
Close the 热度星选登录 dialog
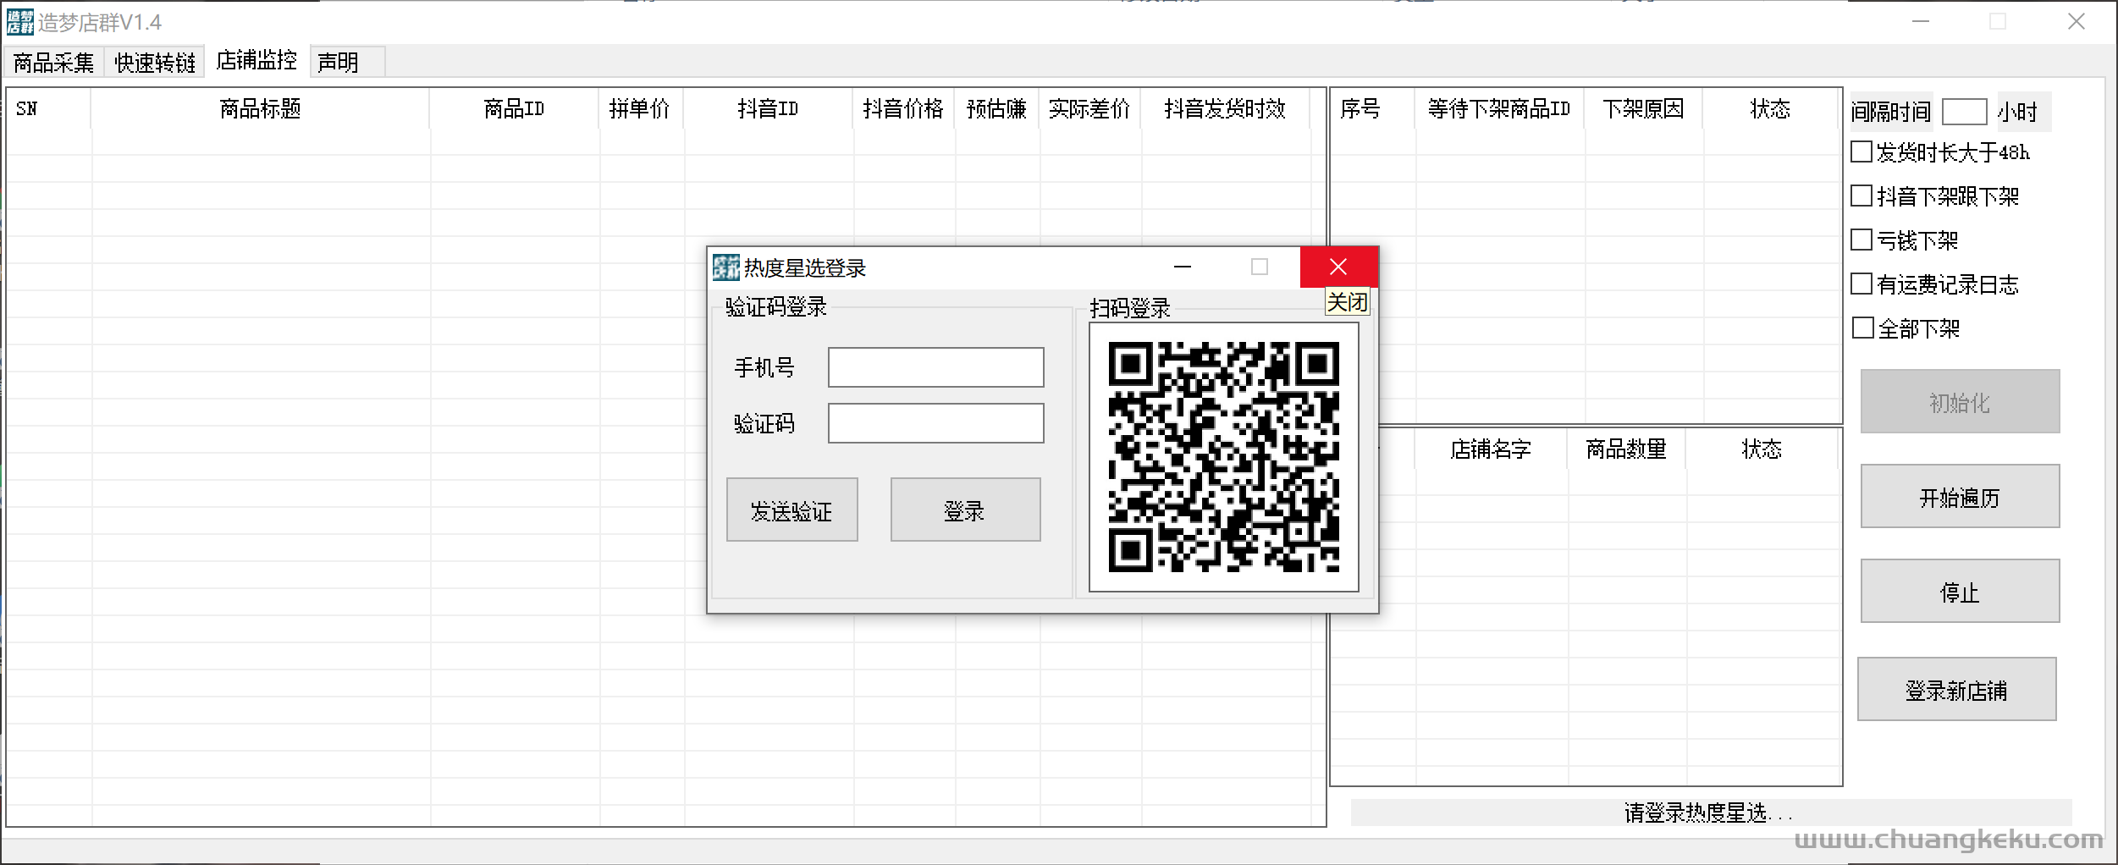(x=1338, y=267)
